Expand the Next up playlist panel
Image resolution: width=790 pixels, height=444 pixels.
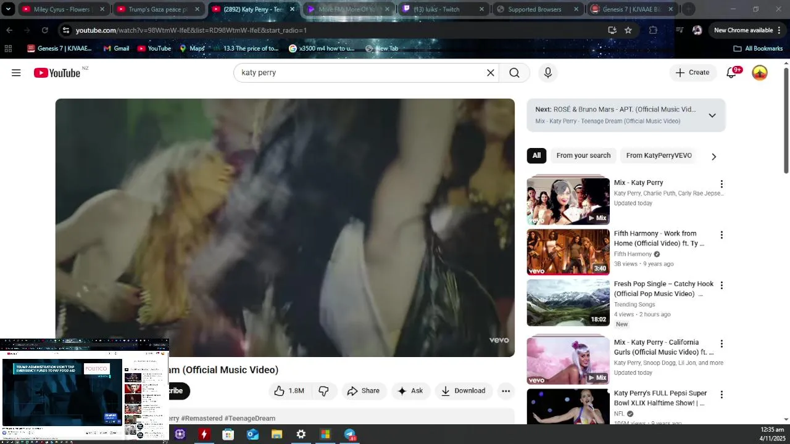[x=712, y=115]
